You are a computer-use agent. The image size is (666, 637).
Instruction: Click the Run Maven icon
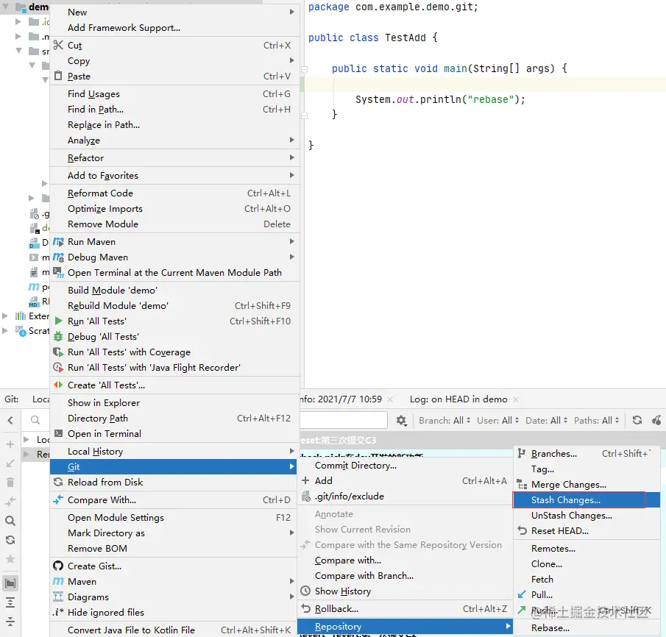[58, 242]
